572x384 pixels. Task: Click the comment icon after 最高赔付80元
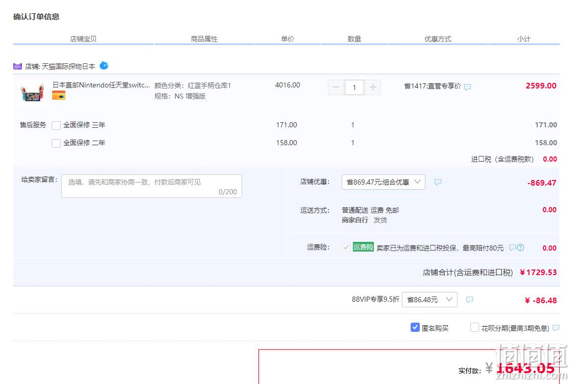[512, 247]
